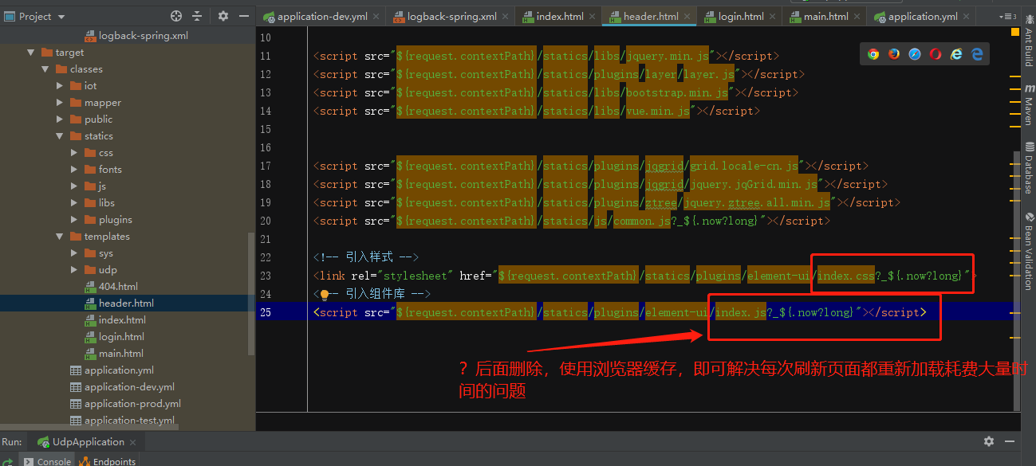Expand the js folder
The image size is (1036, 466).
[x=74, y=186]
